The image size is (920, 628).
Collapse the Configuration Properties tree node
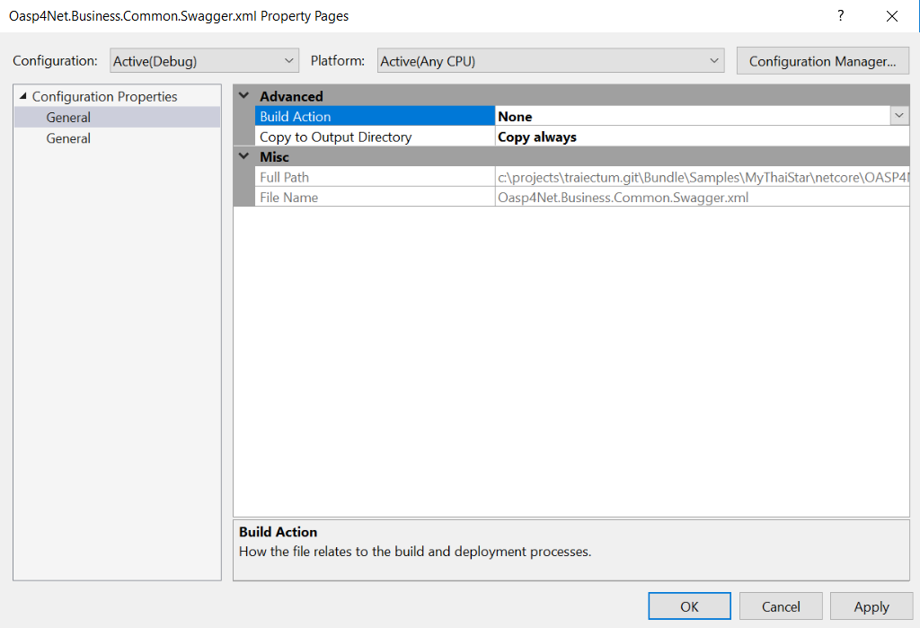click(22, 96)
